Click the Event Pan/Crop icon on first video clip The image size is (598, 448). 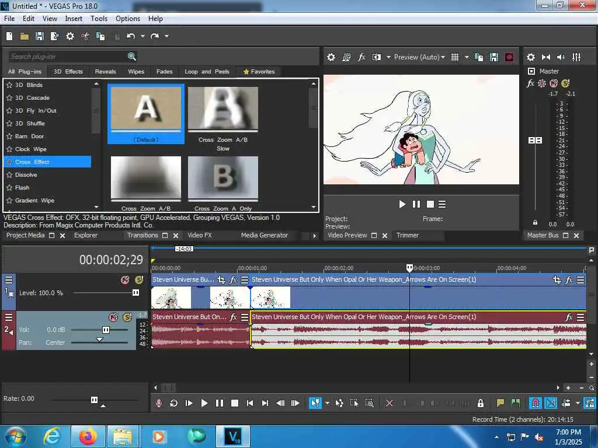(221, 280)
